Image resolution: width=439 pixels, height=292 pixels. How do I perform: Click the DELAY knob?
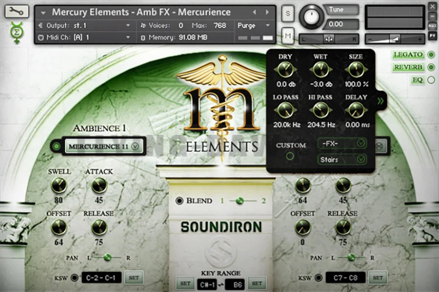click(356, 110)
